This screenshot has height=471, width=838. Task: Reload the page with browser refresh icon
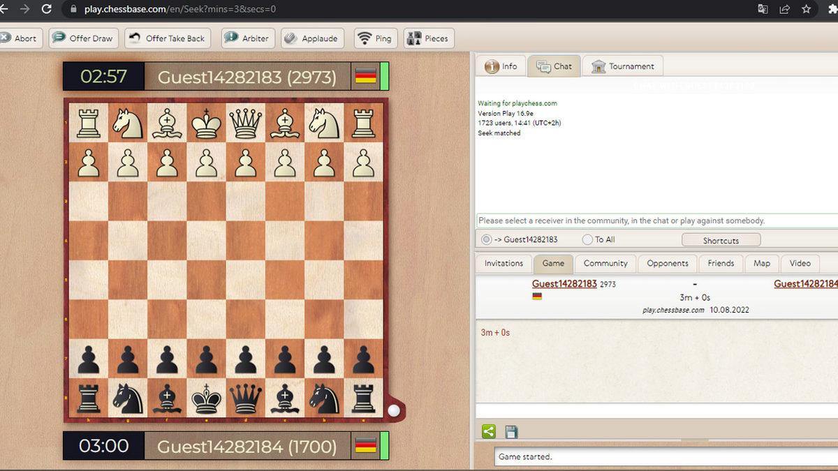click(x=47, y=9)
